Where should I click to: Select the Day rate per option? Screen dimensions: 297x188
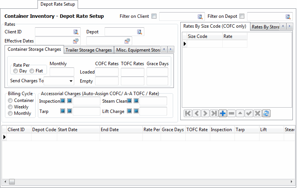pyautogui.click(x=16, y=71)
